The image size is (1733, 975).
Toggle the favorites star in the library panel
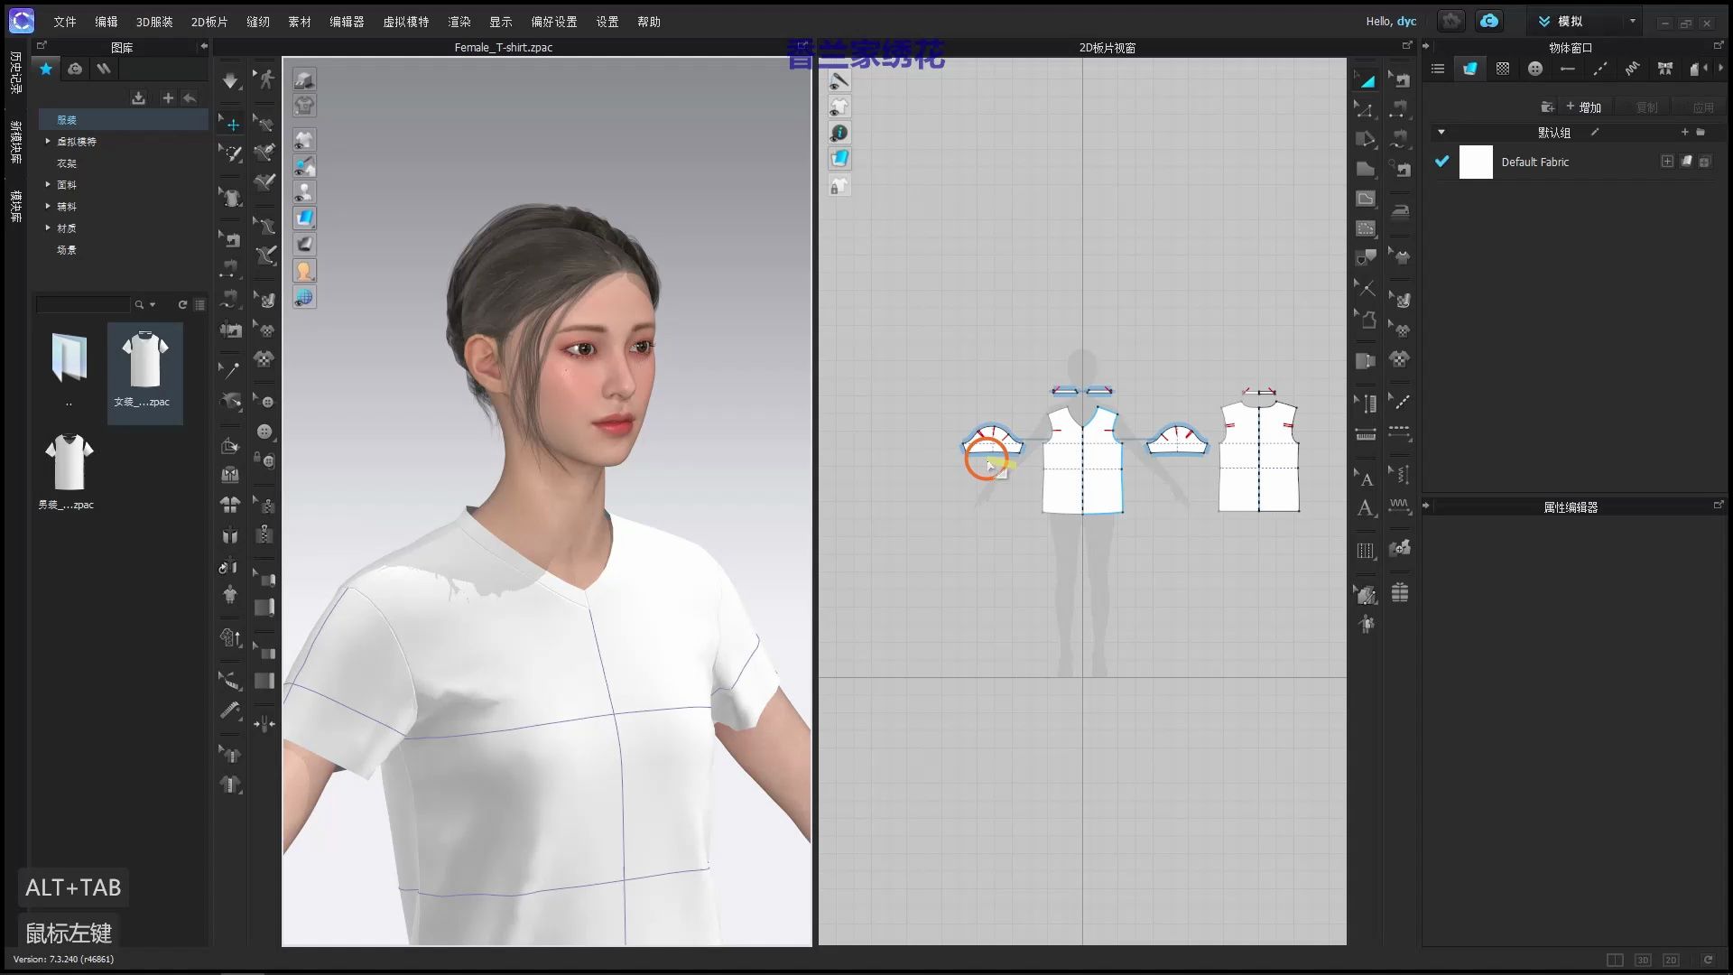coord(45,69)
